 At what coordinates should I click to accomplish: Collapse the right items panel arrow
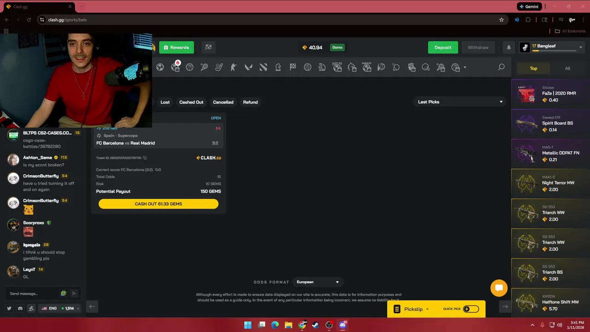coord(505,307)
